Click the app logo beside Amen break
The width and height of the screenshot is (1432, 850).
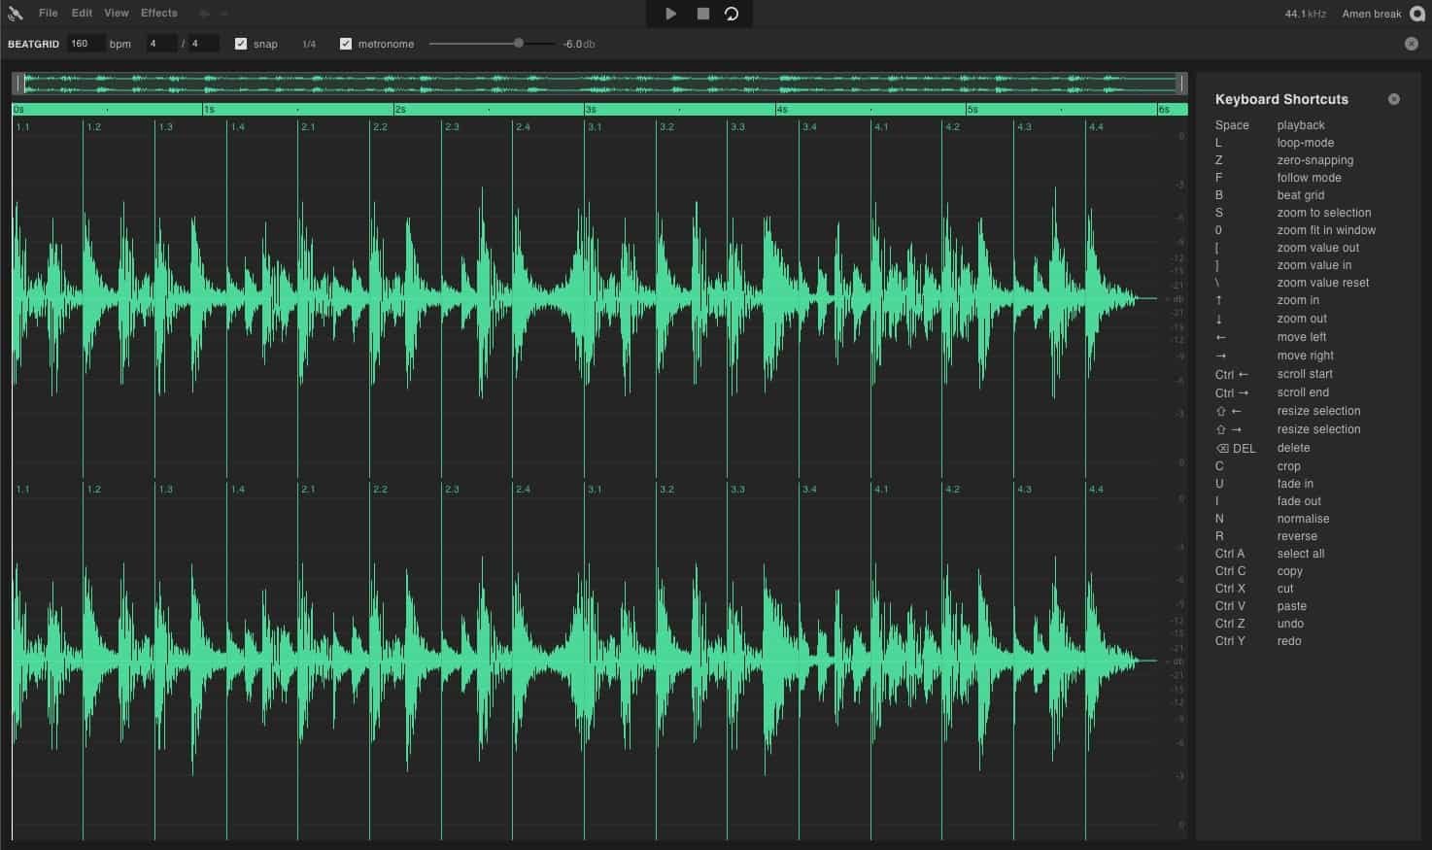pos(1416,14)
